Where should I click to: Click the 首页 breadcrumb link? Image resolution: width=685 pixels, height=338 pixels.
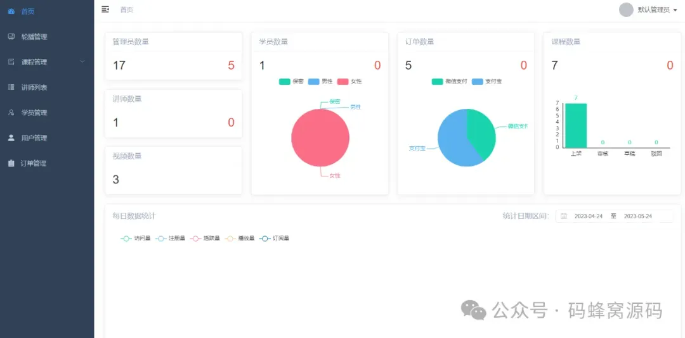point(127,9)
